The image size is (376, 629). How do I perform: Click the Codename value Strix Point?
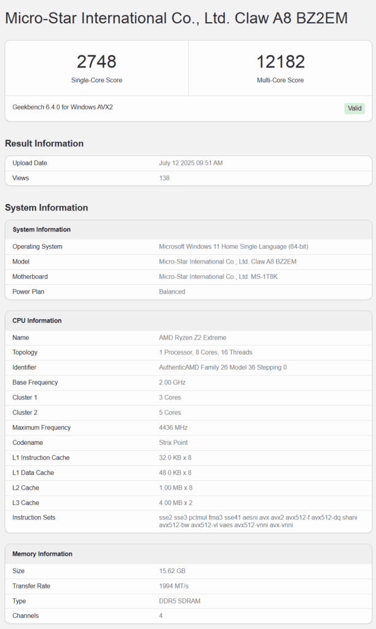(173, 442)
